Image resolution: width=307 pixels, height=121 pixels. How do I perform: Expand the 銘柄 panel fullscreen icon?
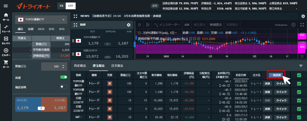pos(76,25)
